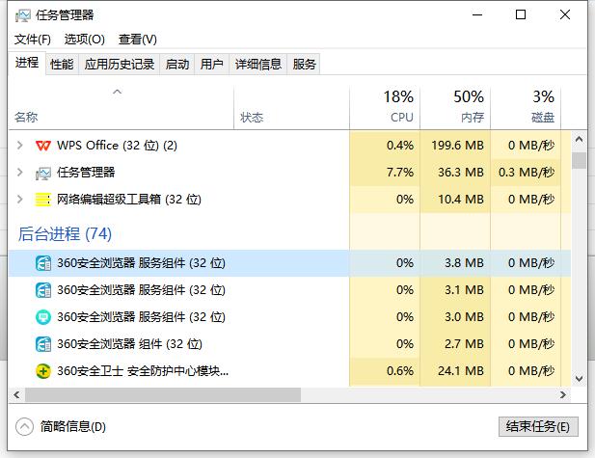Click the 360安全浏览器 组件 icon
Image resolution: width=595 pixels, height=458 pixels.
coord(43,344)
